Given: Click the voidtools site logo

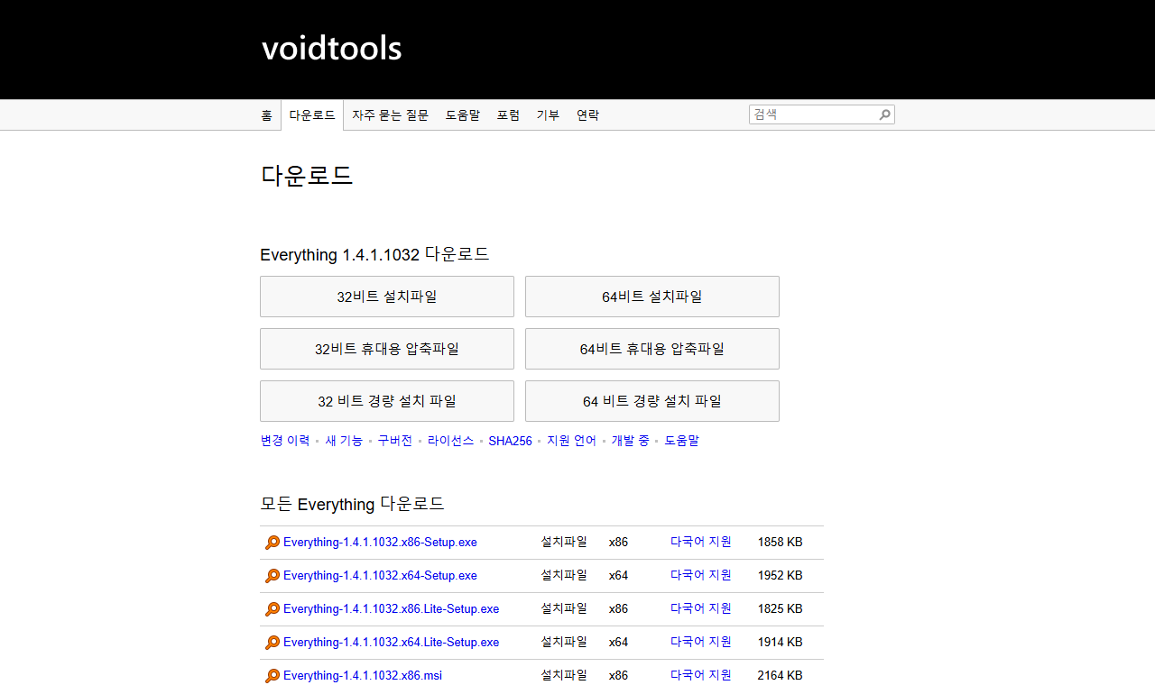Looking at the screenshot, I should 331,48.
